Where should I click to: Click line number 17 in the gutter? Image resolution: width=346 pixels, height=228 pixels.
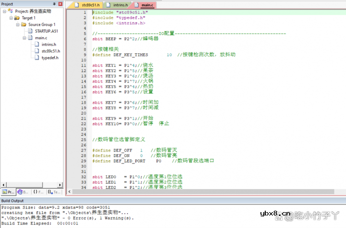point(84,97)
